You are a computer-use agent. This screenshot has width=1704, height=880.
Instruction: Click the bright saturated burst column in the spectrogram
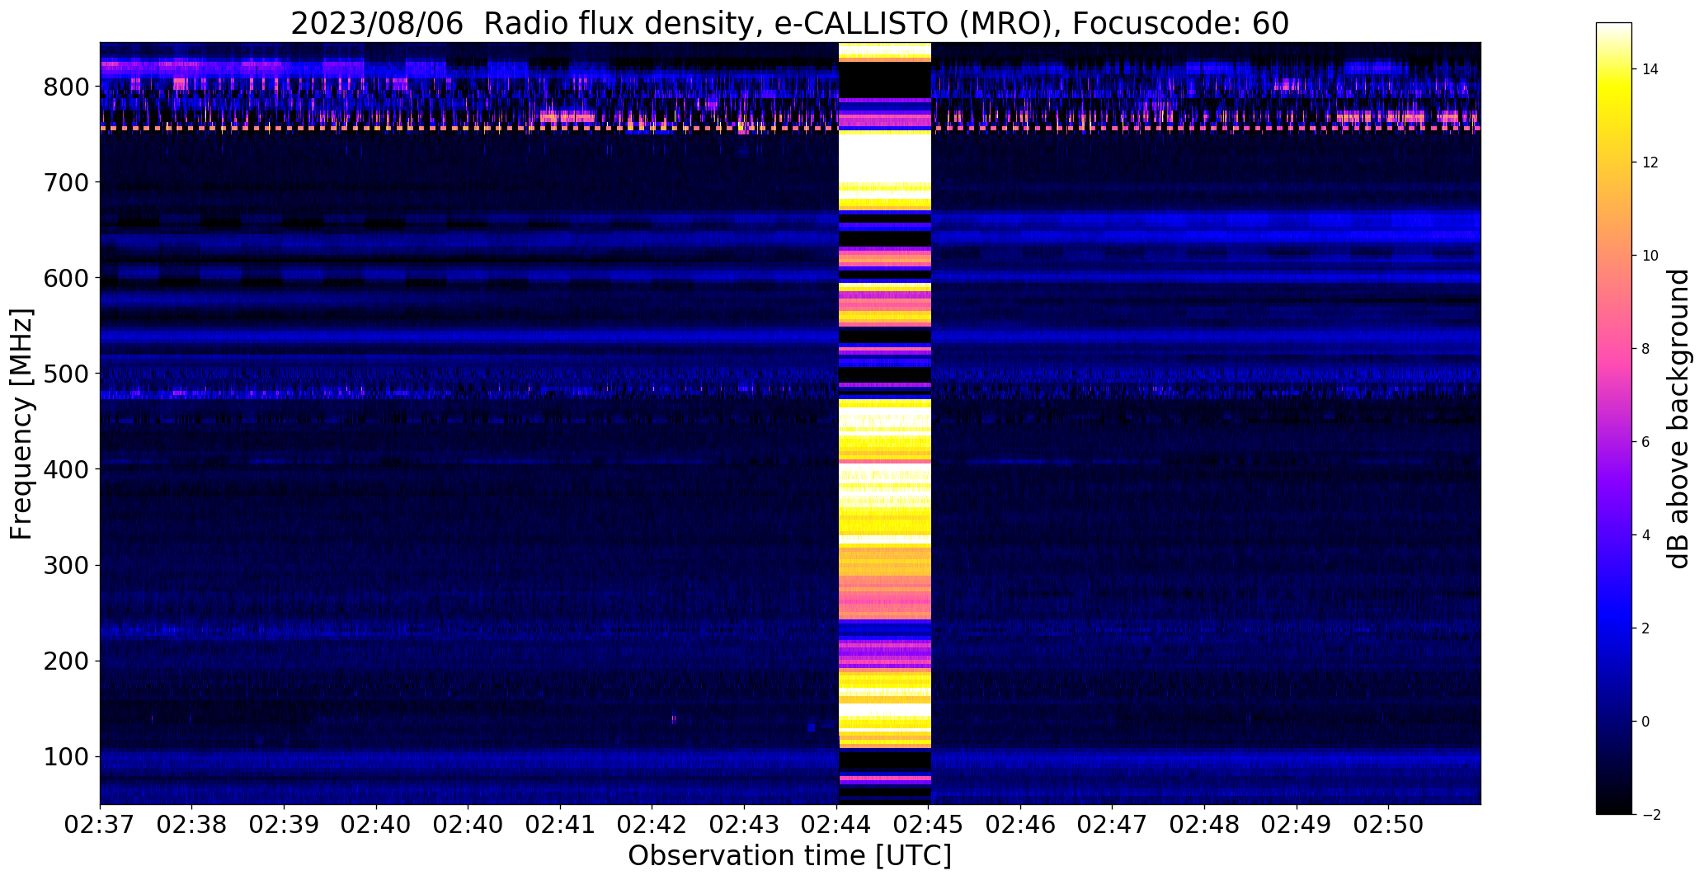(x=884, y=423)
